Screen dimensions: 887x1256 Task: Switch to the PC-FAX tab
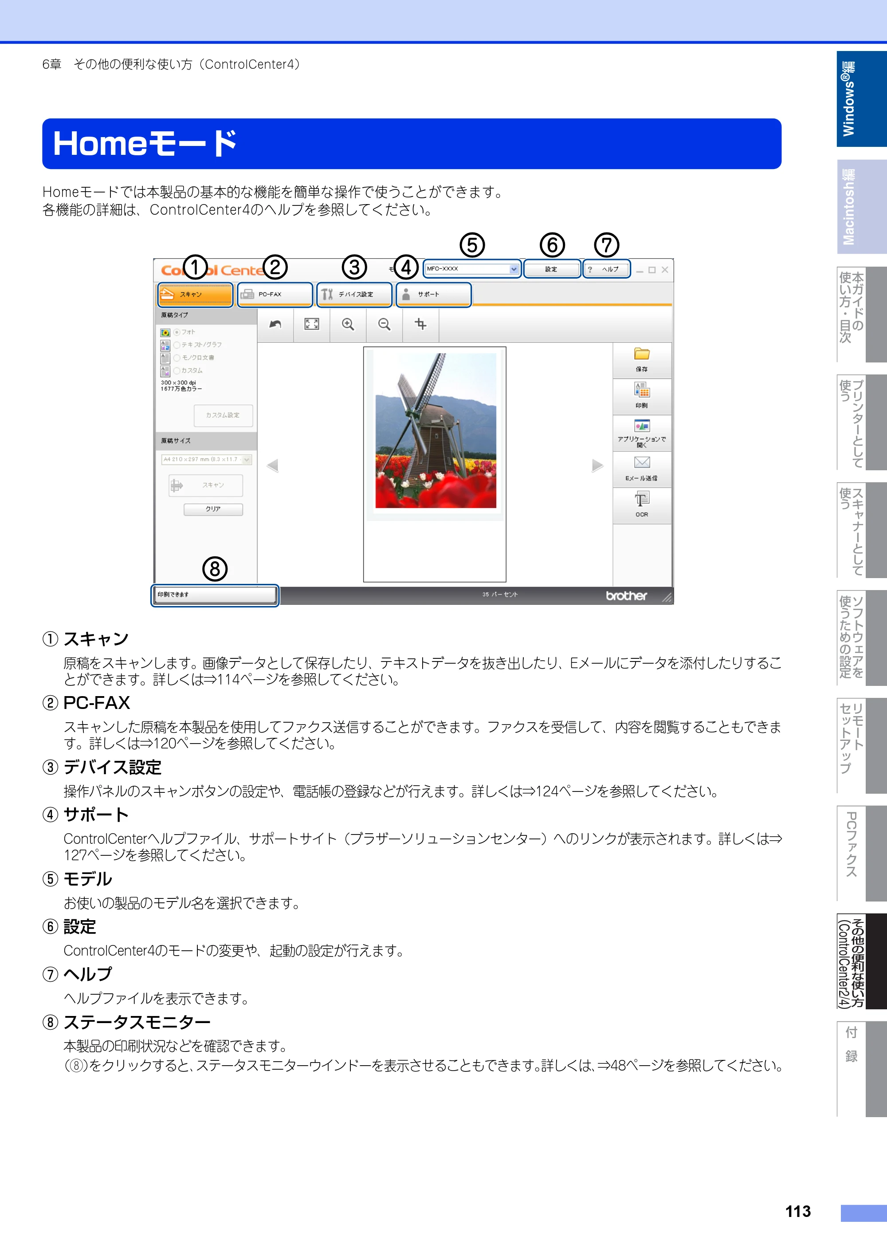pyautogui.click(x=275, y=294)
